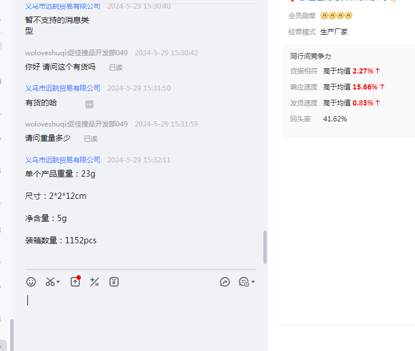Open sender link 义乌市远眺贸易有限公司 at 15:31:50
415x351 pixels.
click(x=63, y=88)
